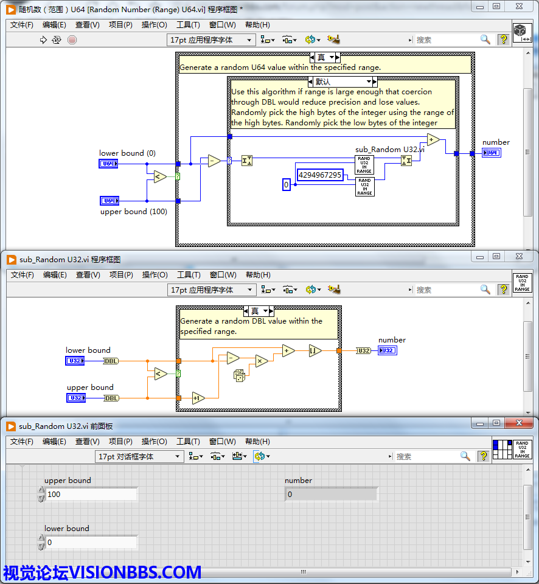Open 文件(F) menu in U64 diagram window

coord(22,25)
